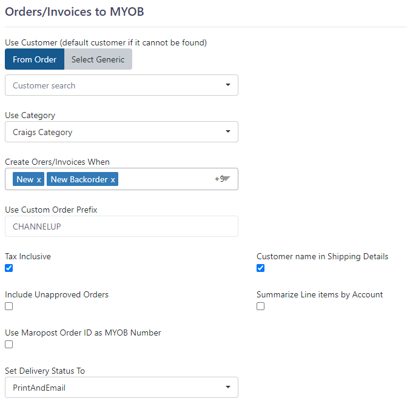Image resolution: width=407 pixels, height=407 pixels.
Task: Focus the Custom Order Prefix input
Action: (121, 227)
